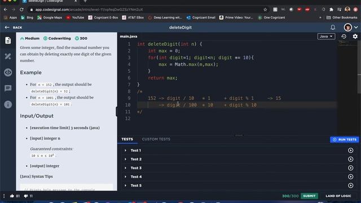This screenshot has height=203, width=361.
Task: Open the comments chat sidebar icon
Action: 8,88
